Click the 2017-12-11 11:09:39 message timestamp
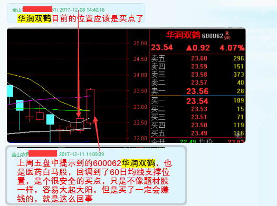 point(81,154)
